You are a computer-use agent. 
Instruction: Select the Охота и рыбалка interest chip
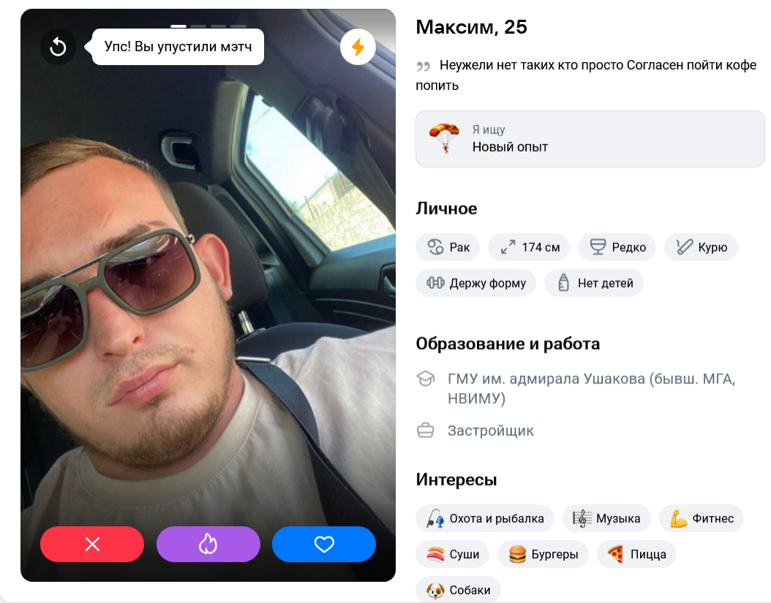click(485, 518)
